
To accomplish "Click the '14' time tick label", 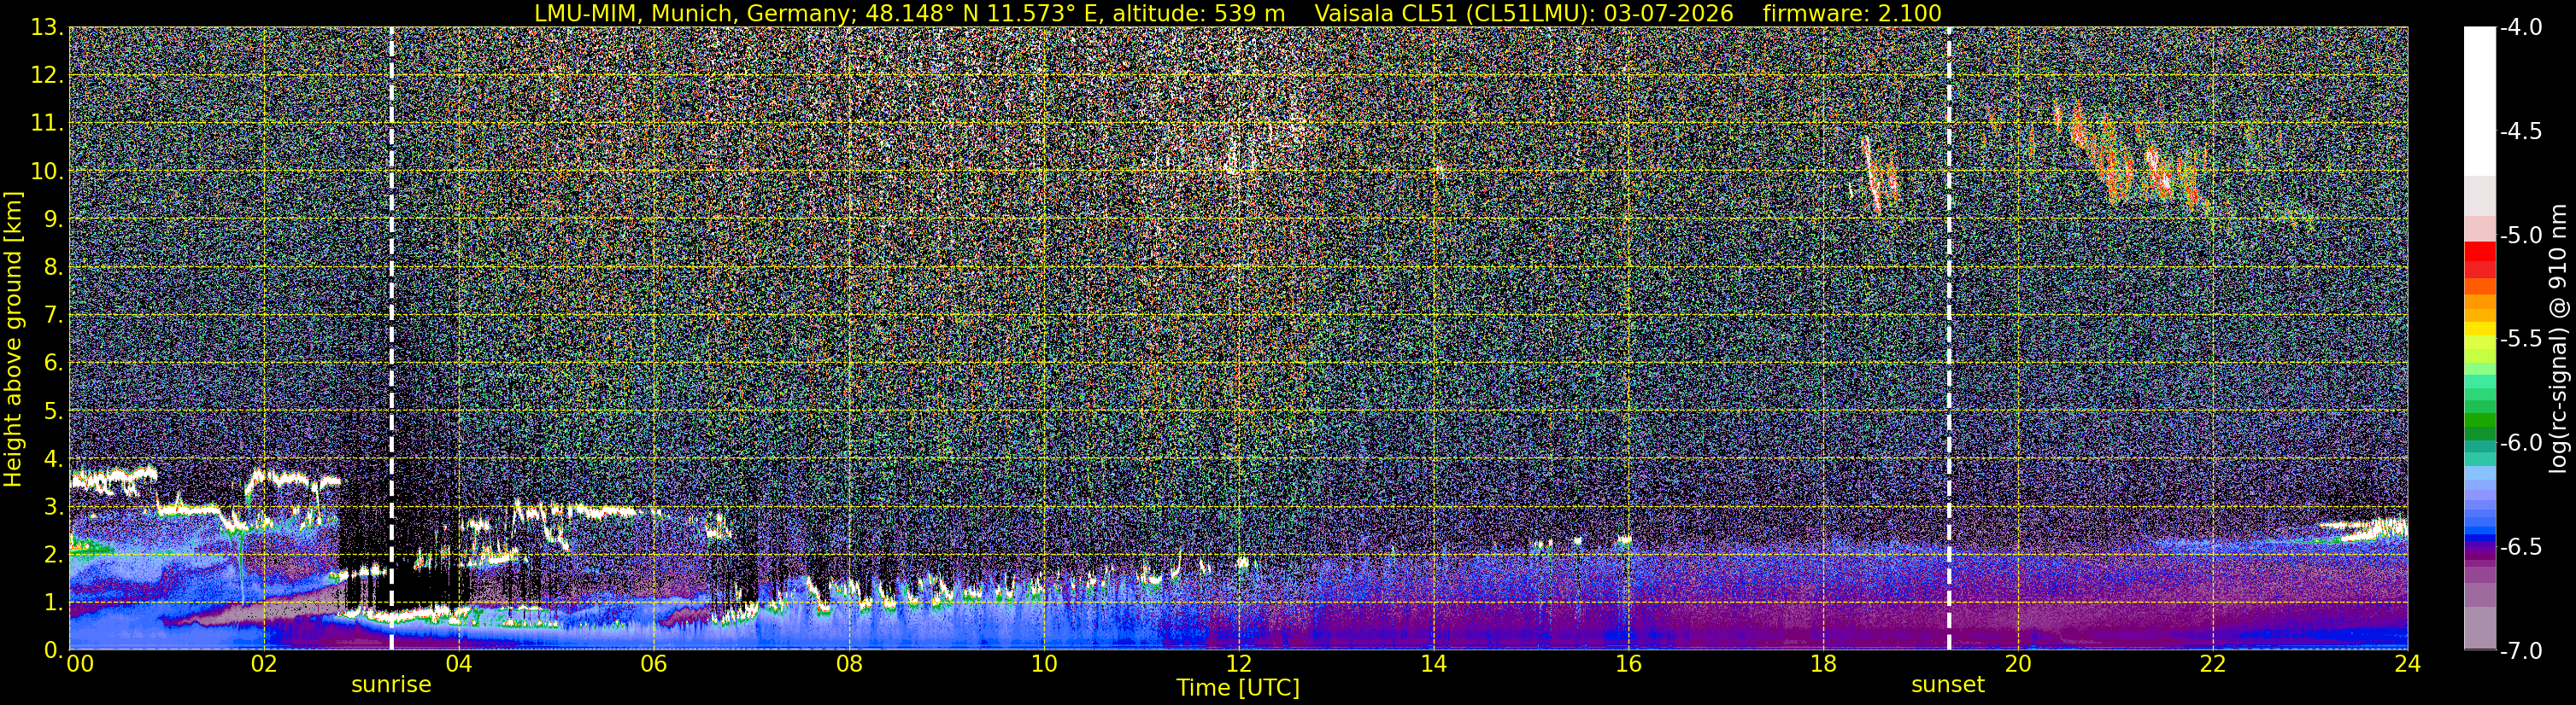I will click(1433, 663).
